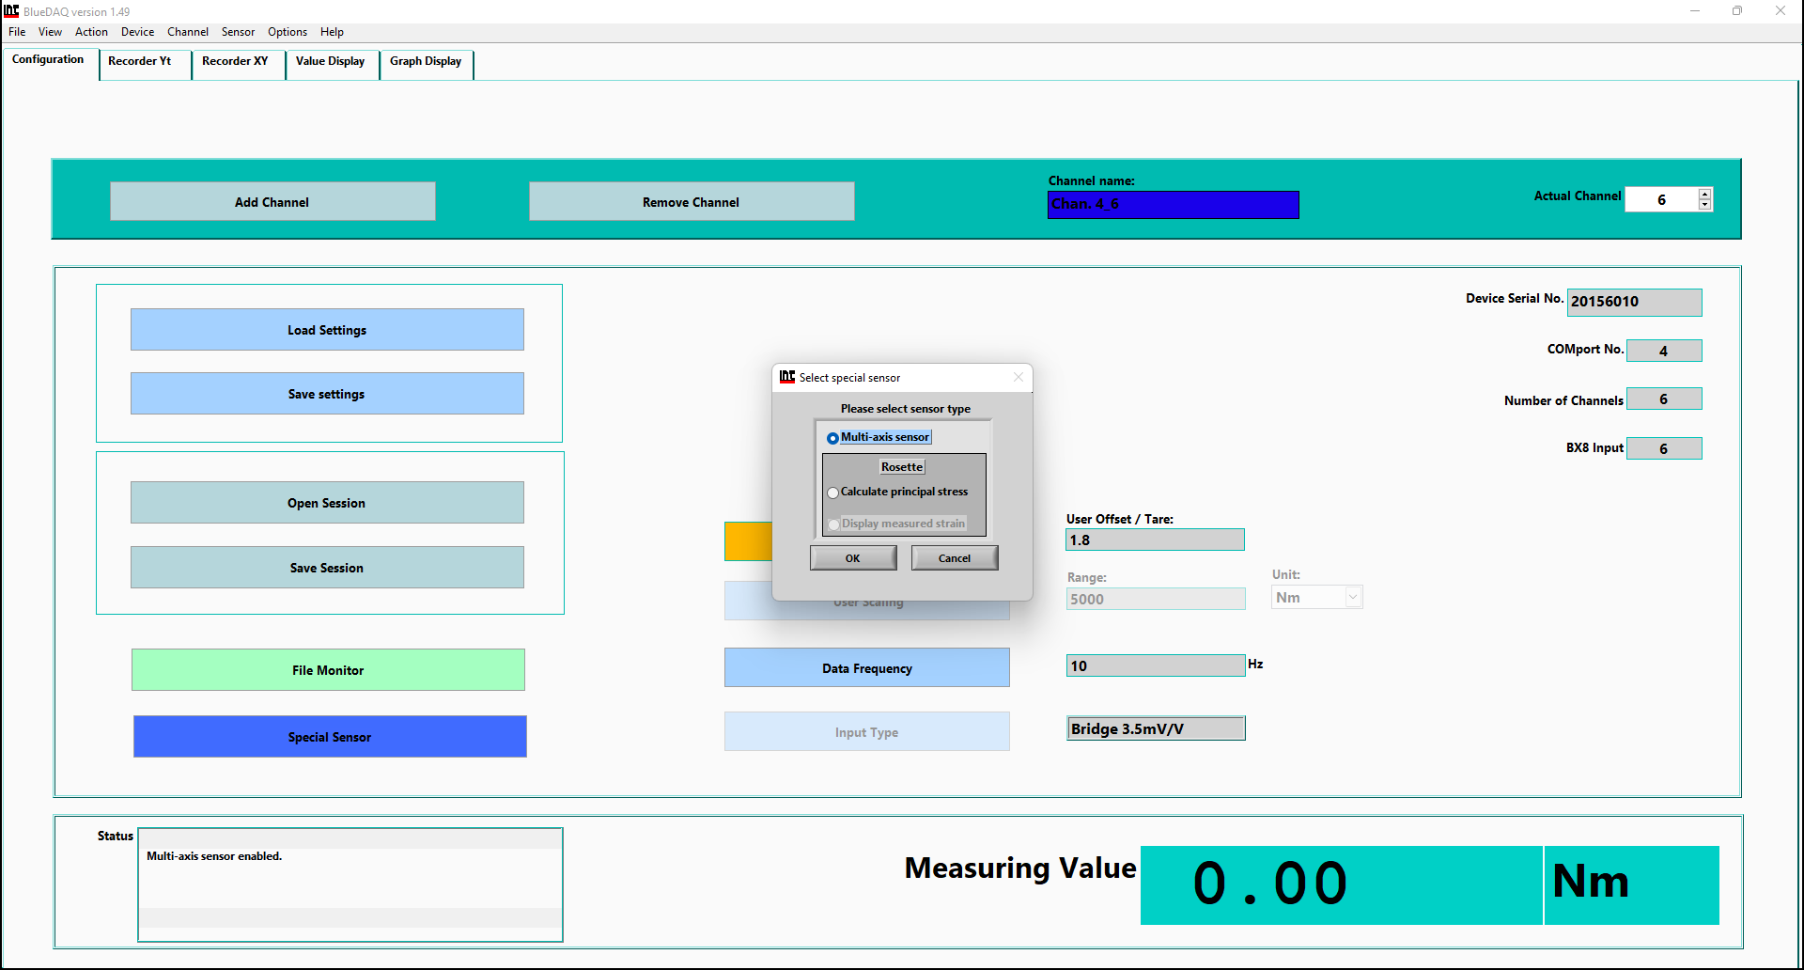This screenshot has height=970, width=1804.
Task: Click the Add Channel button
Action: coord(272,202)
